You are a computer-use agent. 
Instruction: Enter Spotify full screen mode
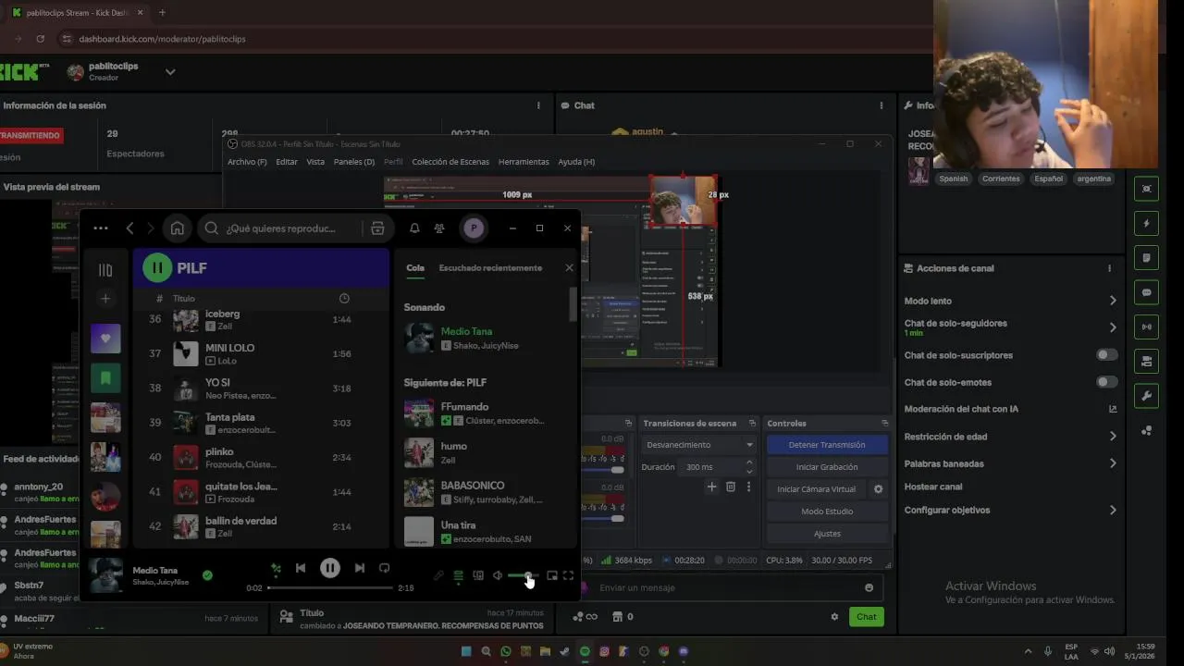point(569,575)
